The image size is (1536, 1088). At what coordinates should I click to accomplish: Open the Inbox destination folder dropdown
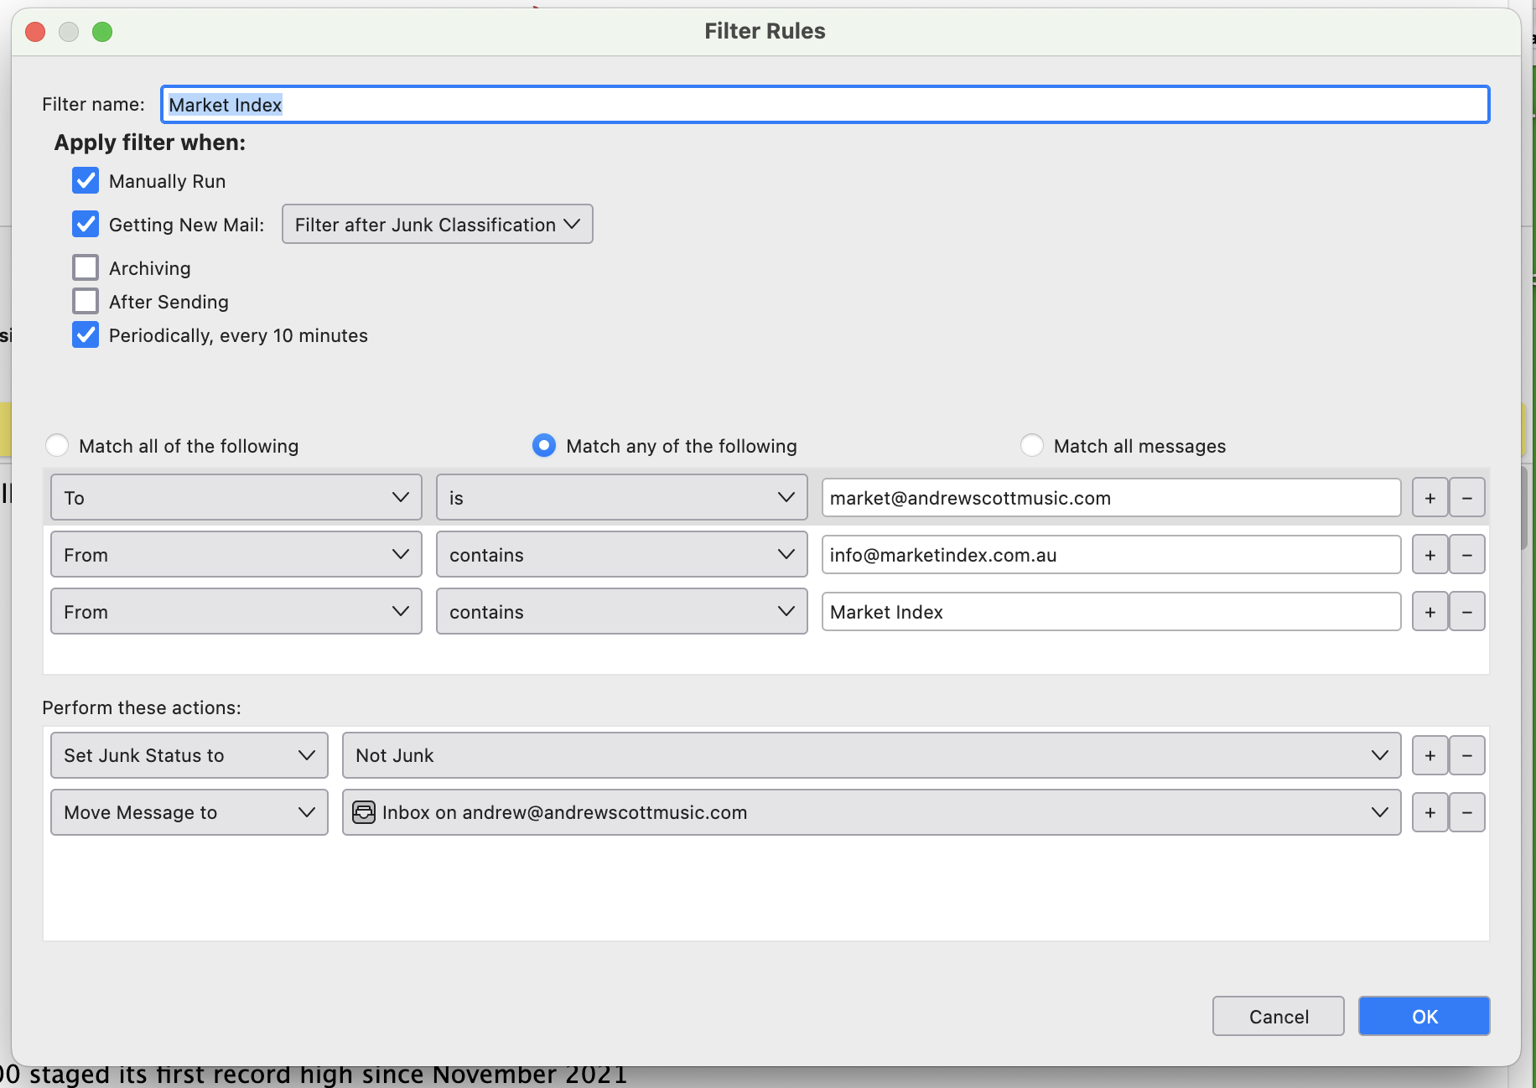(x=871, y=812)
